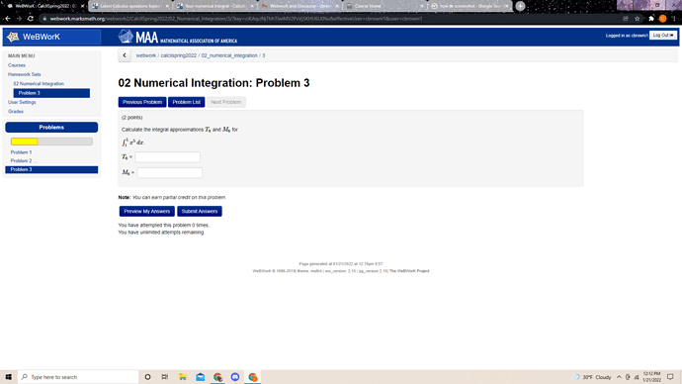Open the Windows Start menu
Image resolution: width=682 pixels, height=384 pixels.
pyautogui.click(x=8, y=377)
